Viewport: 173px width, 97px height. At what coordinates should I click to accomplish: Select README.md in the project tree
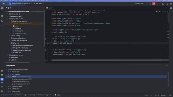(x=17, y=53)
